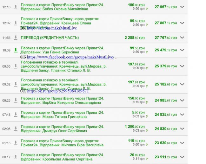
Task: Expand the ПЕРЕВОД (КРЕДИТНАЯ ЧАСТЬ) row chevron
Action: [182, 38]
